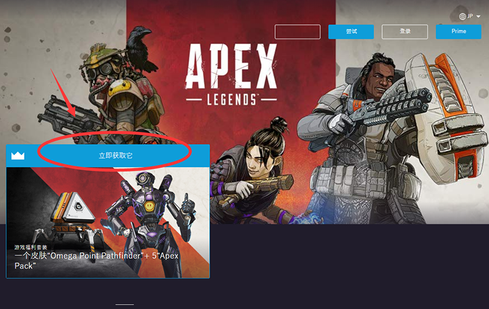Click the 游戏福利套装 label
Screen dimensions: 489x309
pos(31,247)
